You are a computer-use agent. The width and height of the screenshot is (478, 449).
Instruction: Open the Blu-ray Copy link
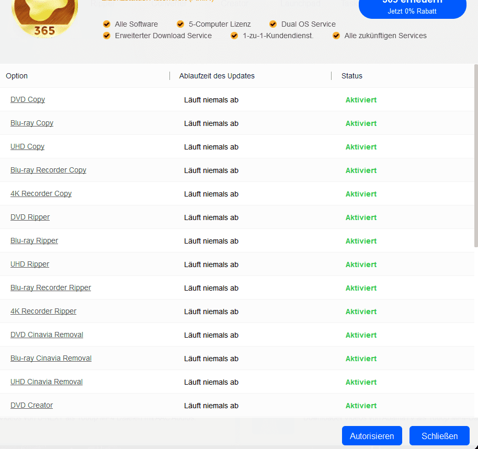pos(32,123)
